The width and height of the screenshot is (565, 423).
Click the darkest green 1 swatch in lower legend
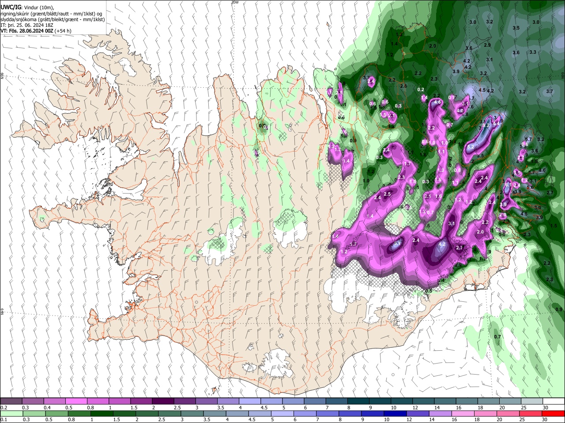click(102, 414)
